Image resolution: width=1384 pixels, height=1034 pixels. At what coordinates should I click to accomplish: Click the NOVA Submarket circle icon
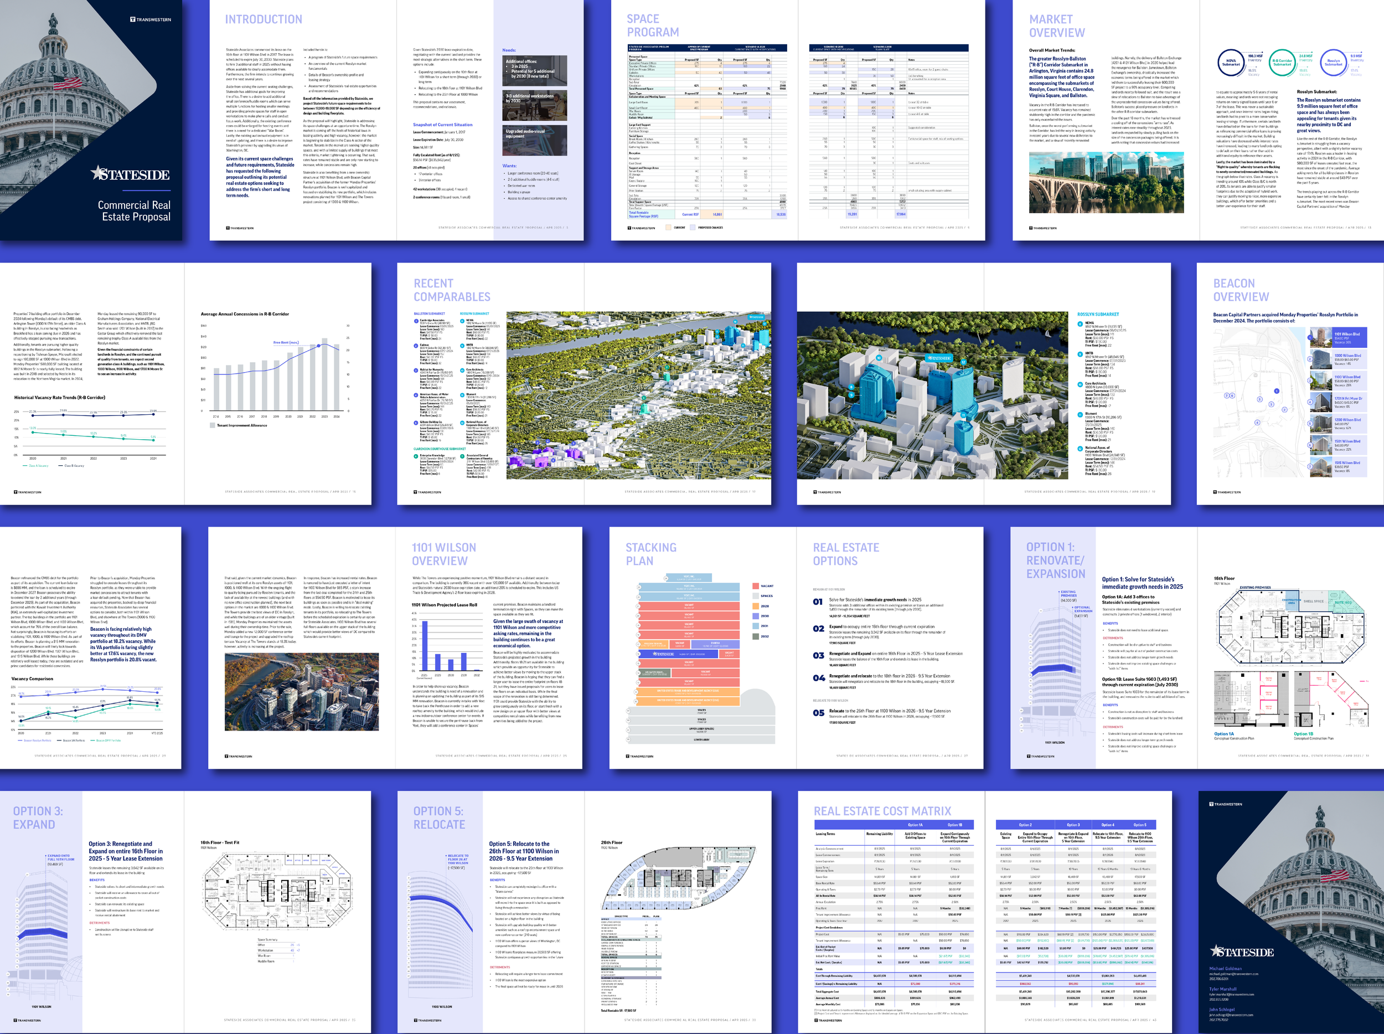click(x=1231, y=63)
